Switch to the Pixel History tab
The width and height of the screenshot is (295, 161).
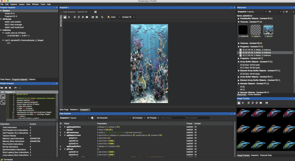coord(5,80)
